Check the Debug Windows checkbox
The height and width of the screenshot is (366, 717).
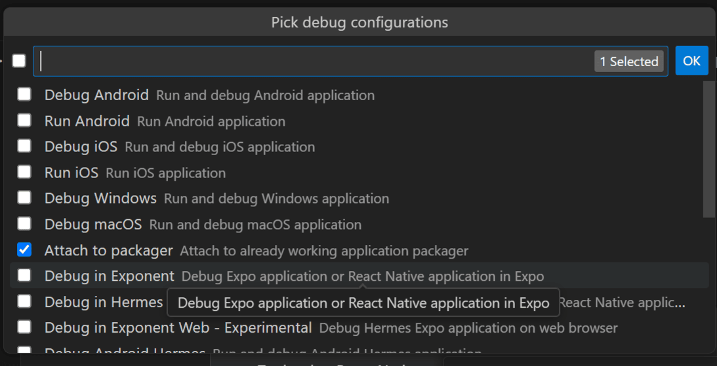(24, 198)
